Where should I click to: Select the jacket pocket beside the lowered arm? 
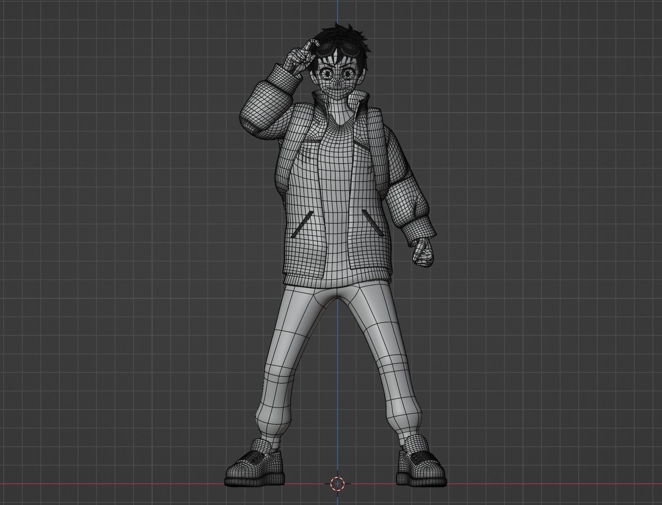(x=373, y=223)
